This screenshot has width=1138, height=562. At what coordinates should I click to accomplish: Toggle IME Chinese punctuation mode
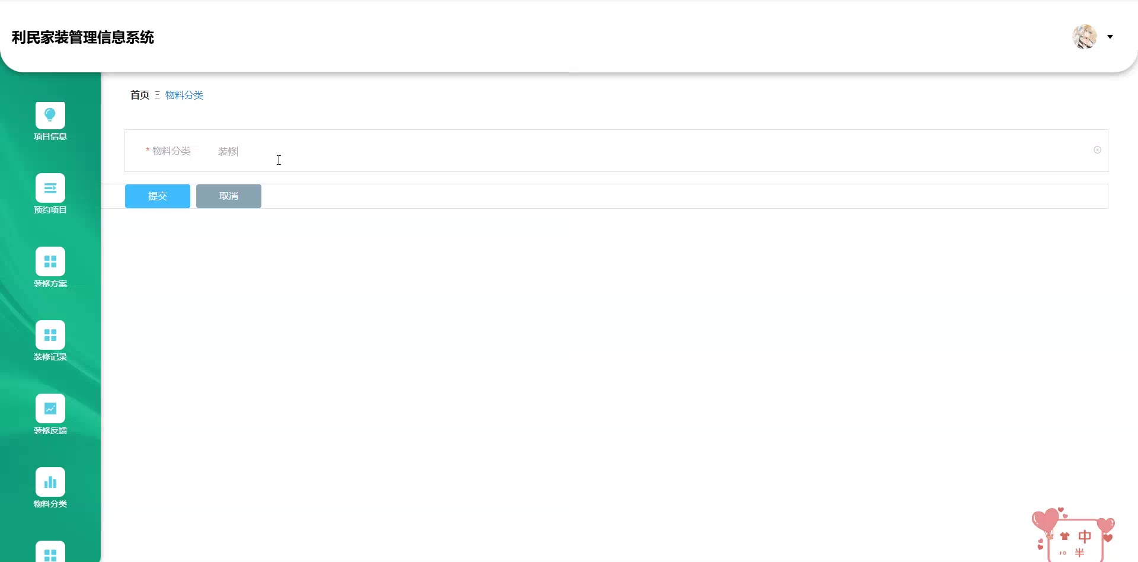click(1063, 553)
